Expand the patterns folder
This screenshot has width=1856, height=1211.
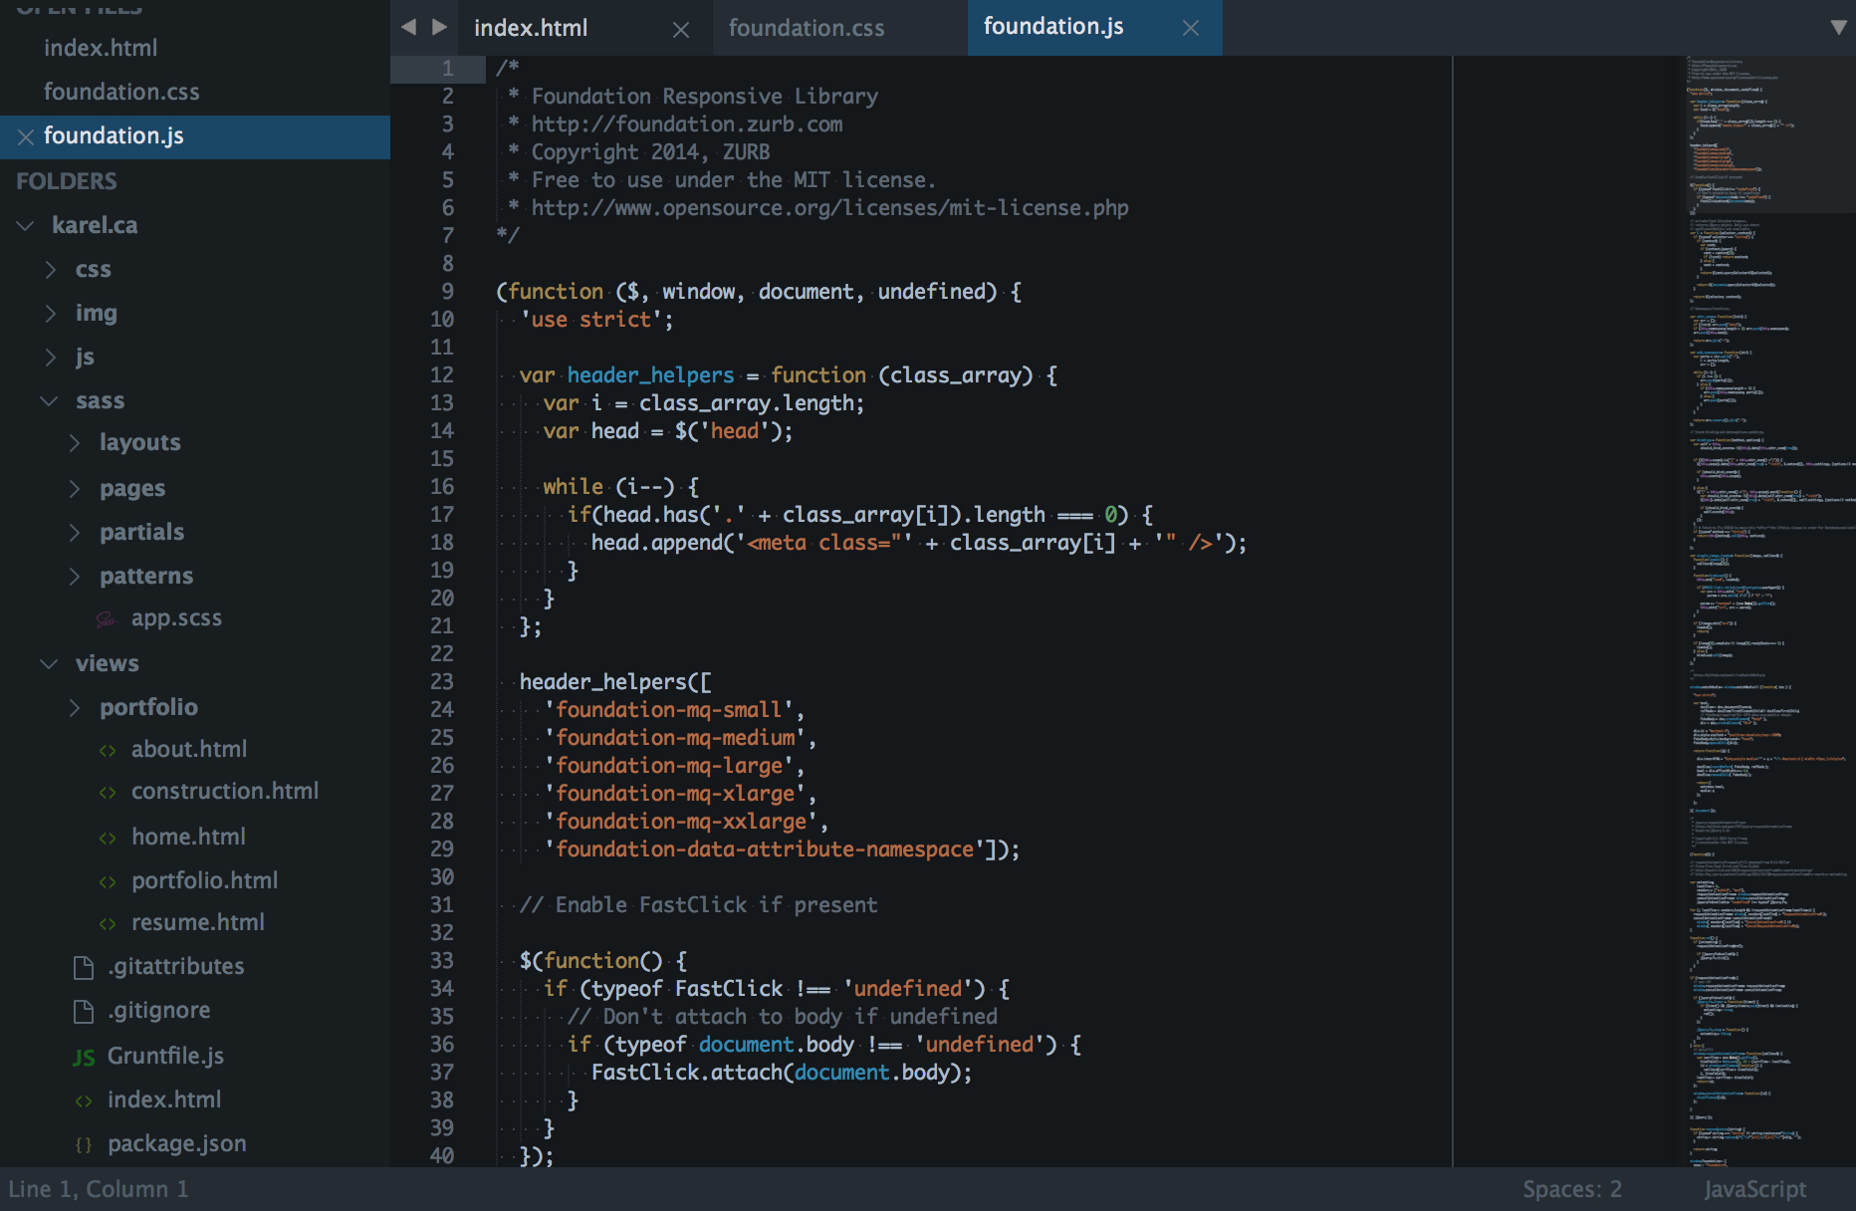click(74, 576)
